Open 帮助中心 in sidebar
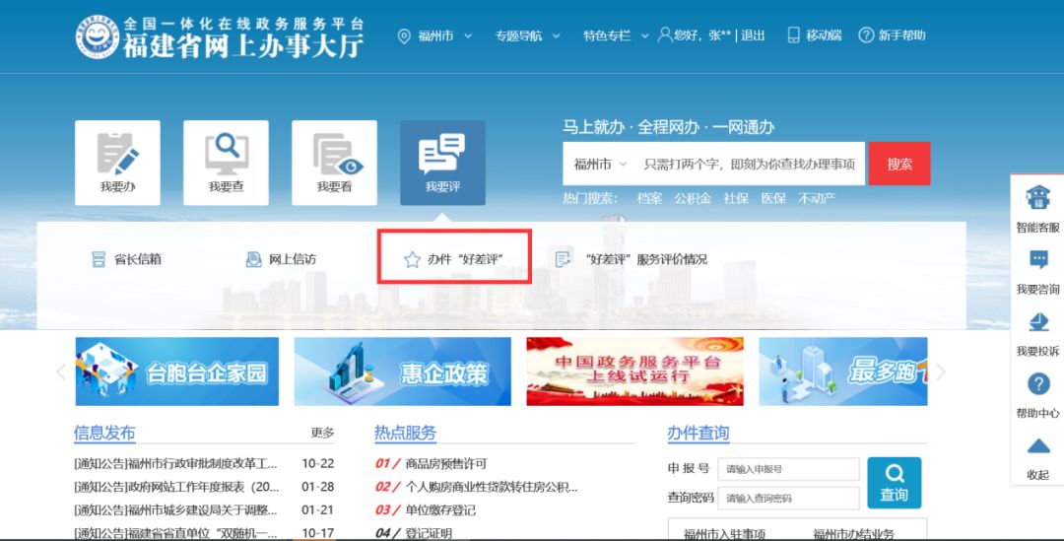The image size is (1064, 541). [x=1038, y=394]
